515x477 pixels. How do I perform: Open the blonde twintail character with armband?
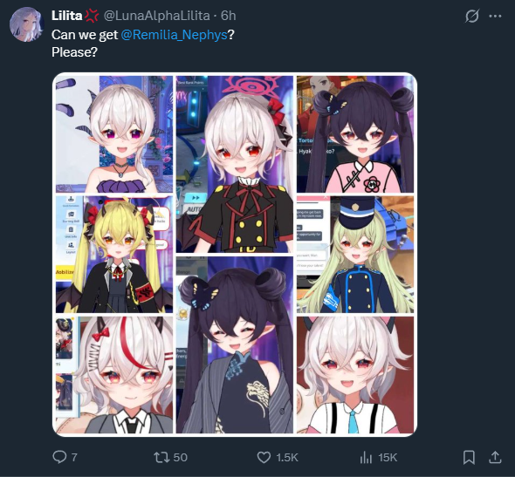(114, 255)
